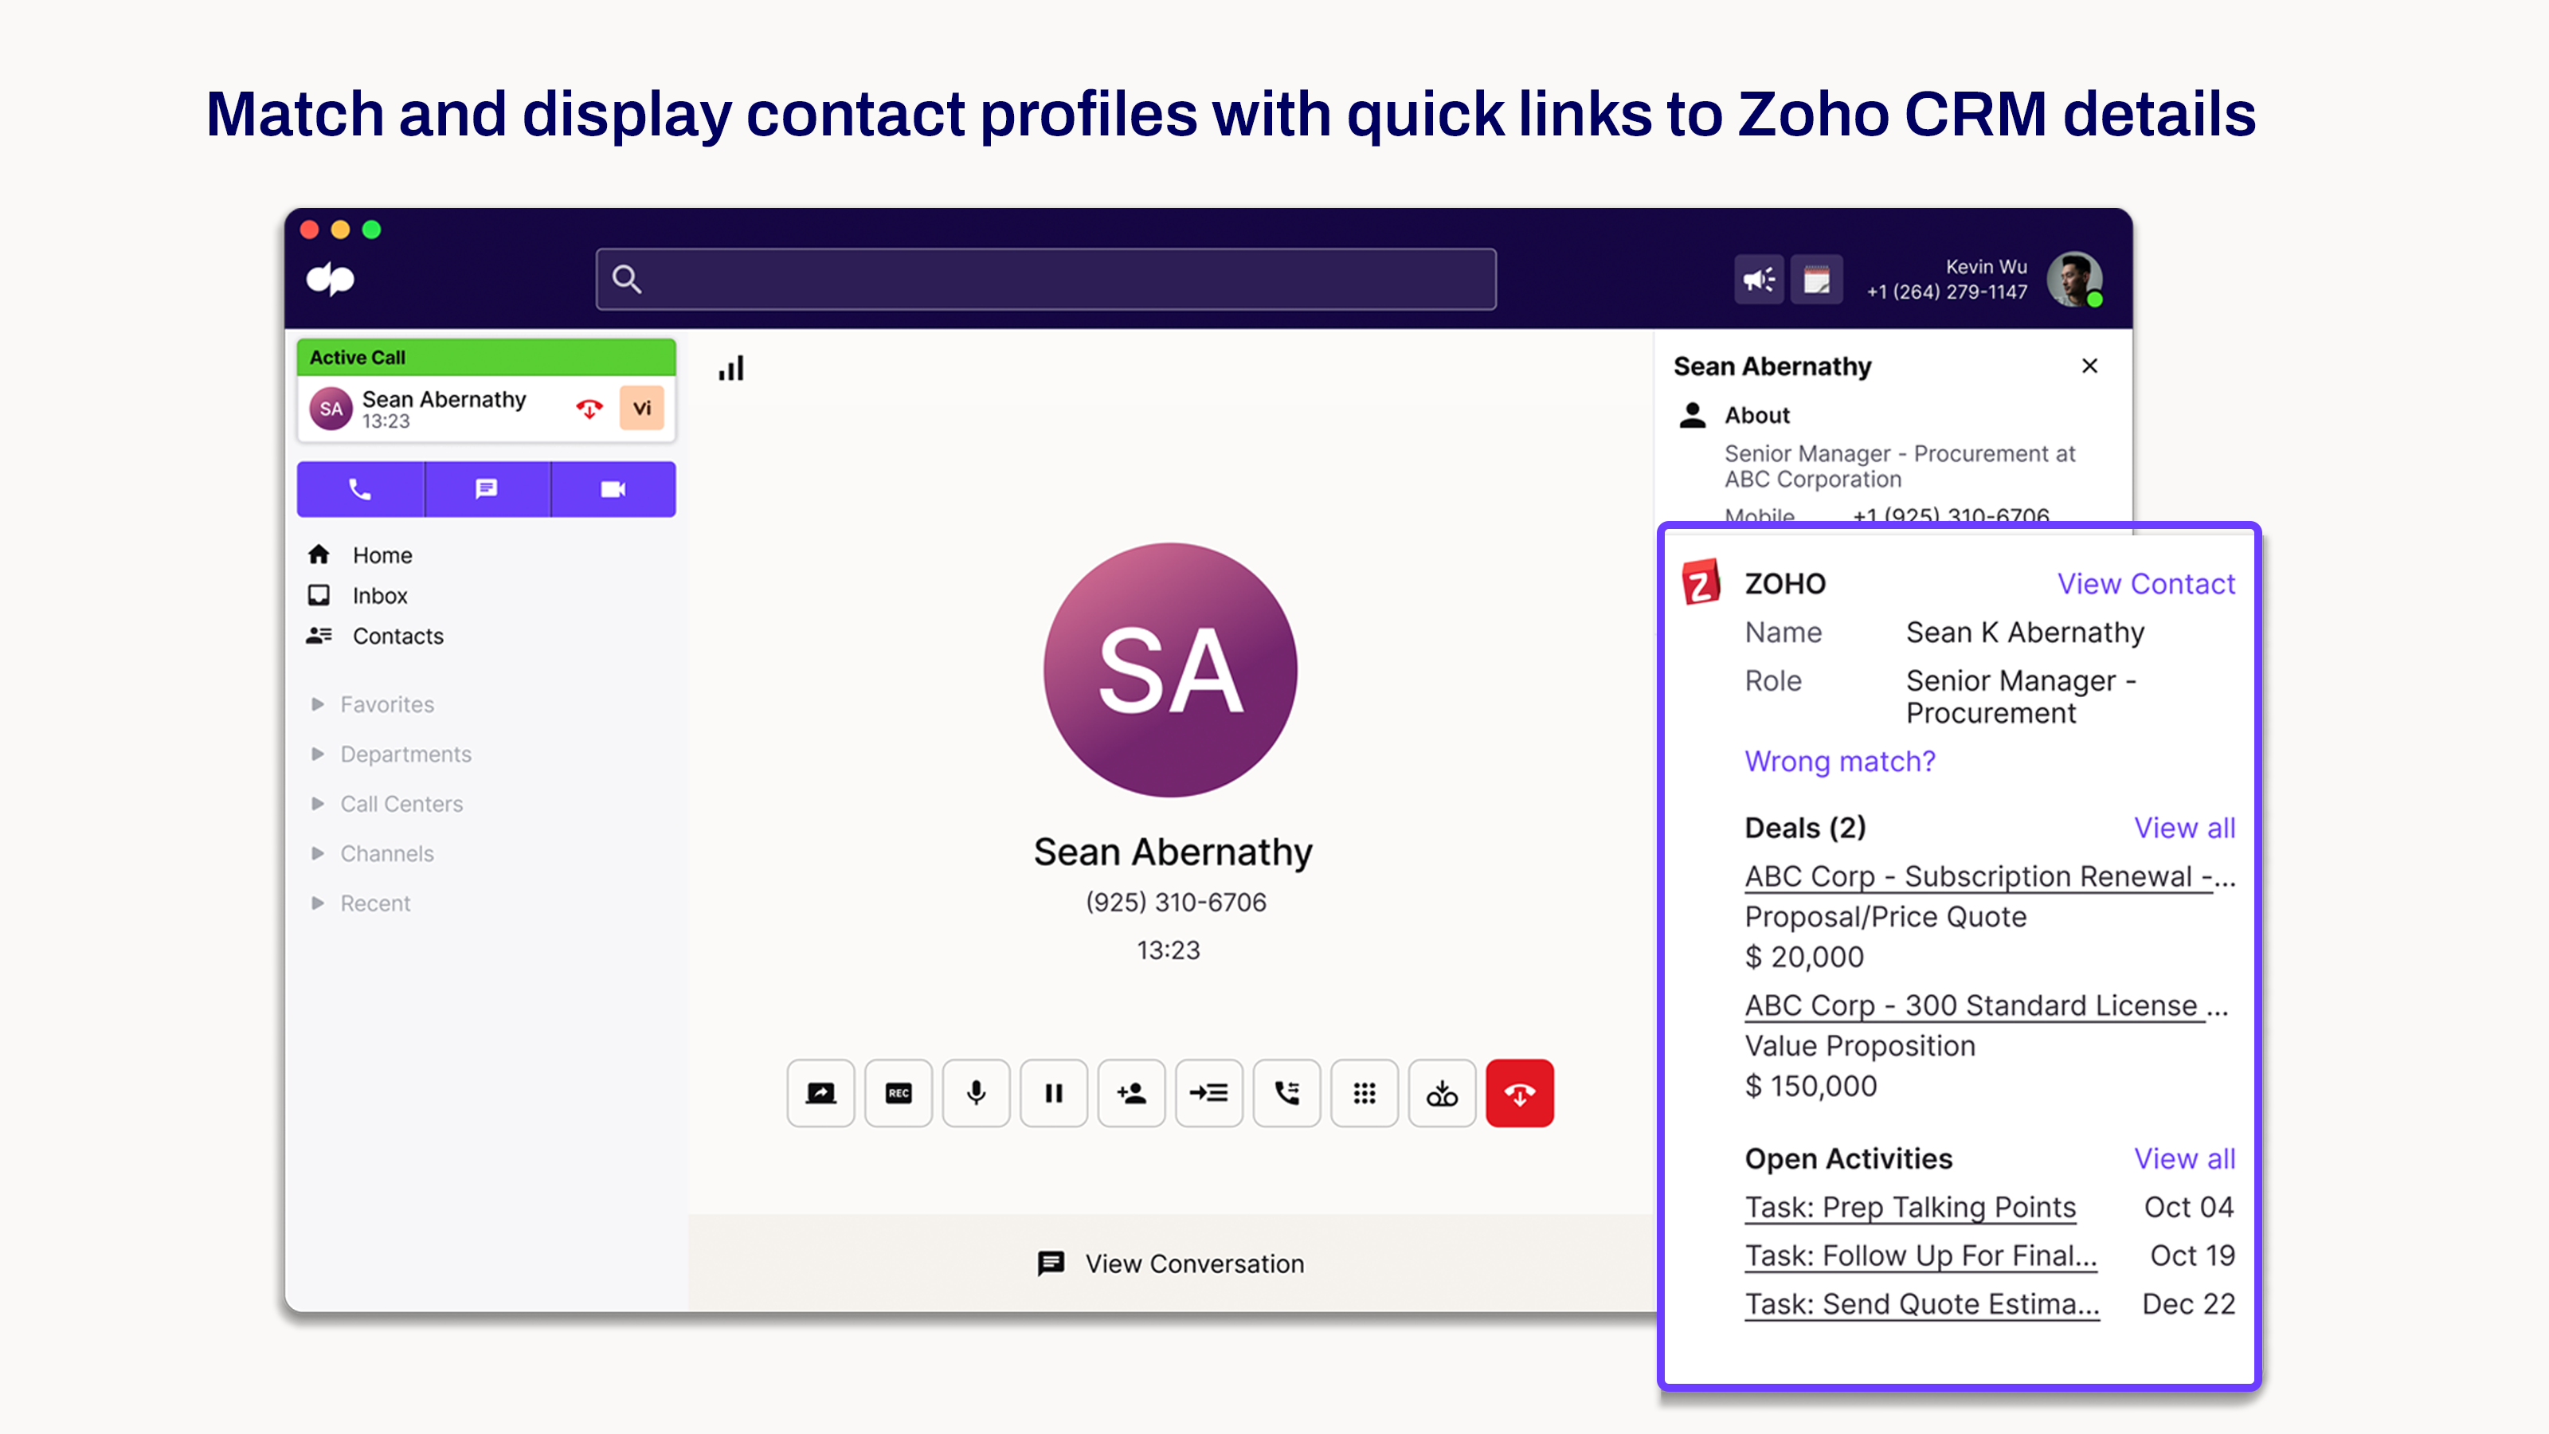Add a participant to the call
This screenshot has height=1434, width=2549.
1131,1094
